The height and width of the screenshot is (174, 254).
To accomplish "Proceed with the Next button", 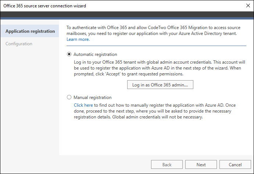I will click(x=201, y=164).
